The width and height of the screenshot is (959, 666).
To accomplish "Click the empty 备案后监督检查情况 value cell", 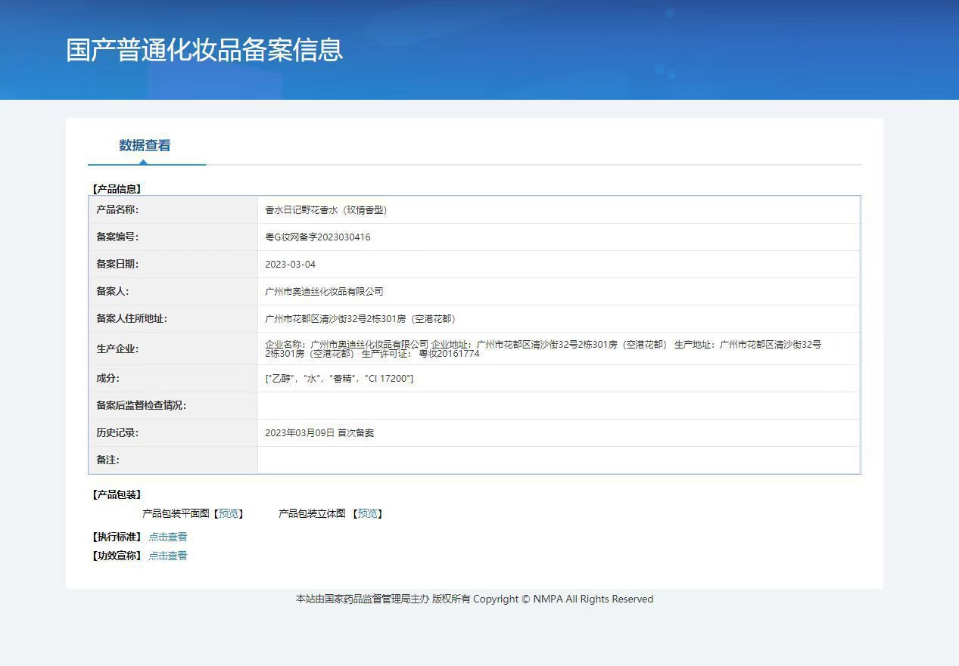I will click(x=558, y=406).
